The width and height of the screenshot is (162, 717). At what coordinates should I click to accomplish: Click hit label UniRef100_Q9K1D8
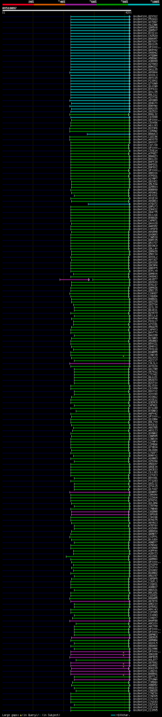coord(145,654)
